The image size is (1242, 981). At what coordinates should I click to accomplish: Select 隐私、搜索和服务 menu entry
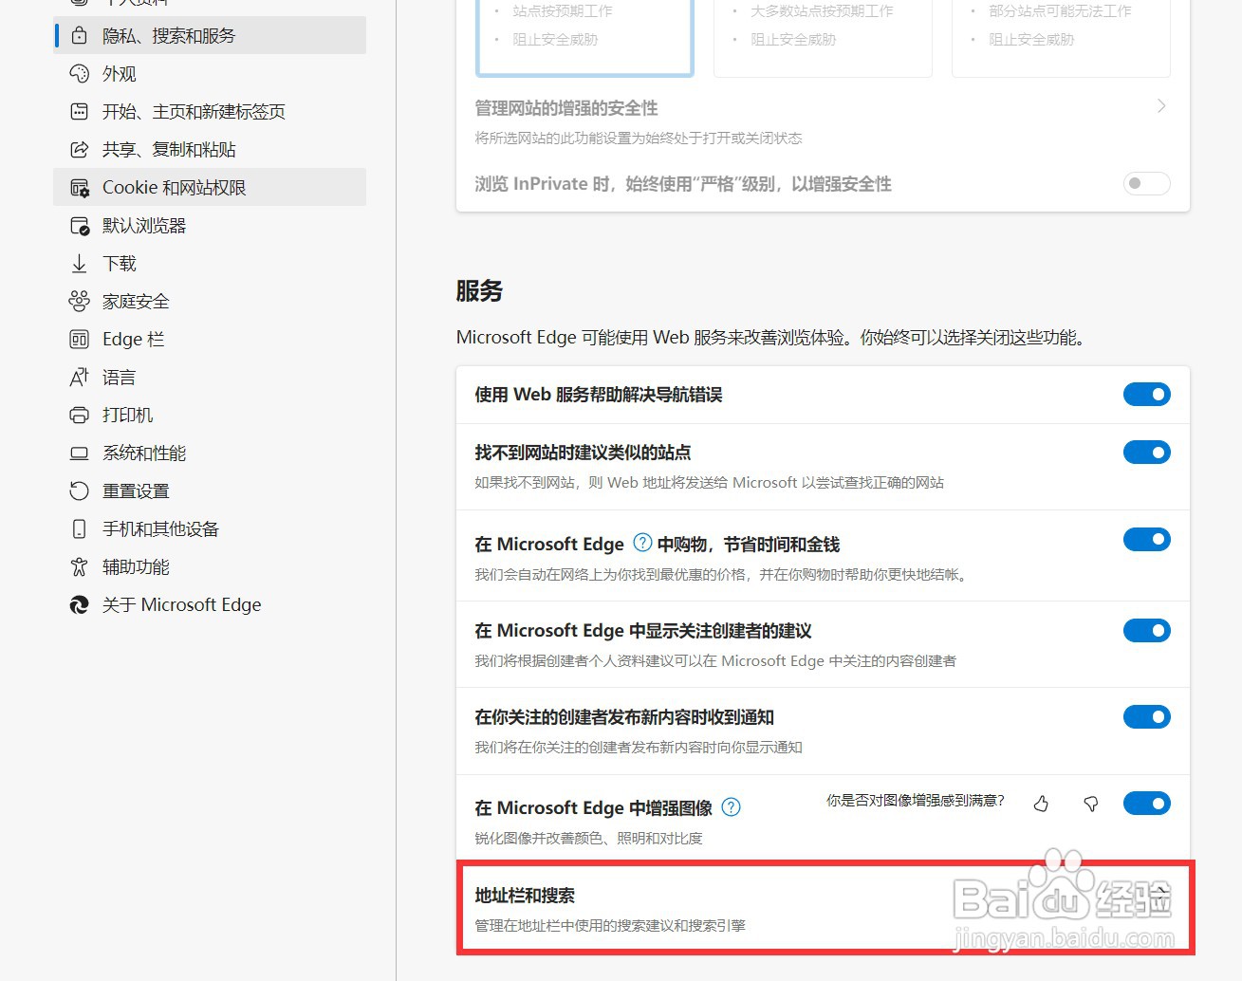click(x=171, y=35)
